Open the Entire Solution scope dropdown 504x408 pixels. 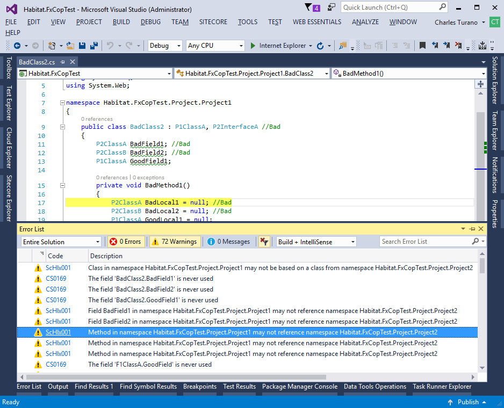61,242
